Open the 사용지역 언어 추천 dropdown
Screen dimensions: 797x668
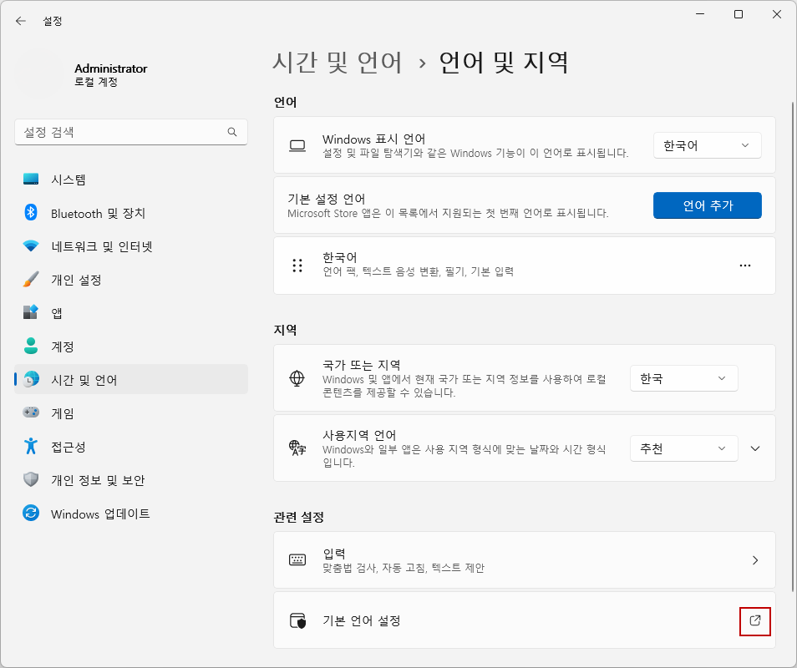(683, 448)
